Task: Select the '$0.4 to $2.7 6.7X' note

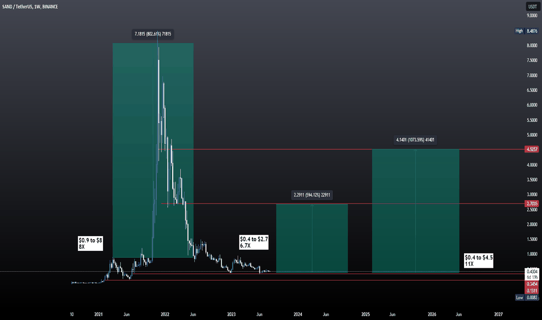Action: 254,242
